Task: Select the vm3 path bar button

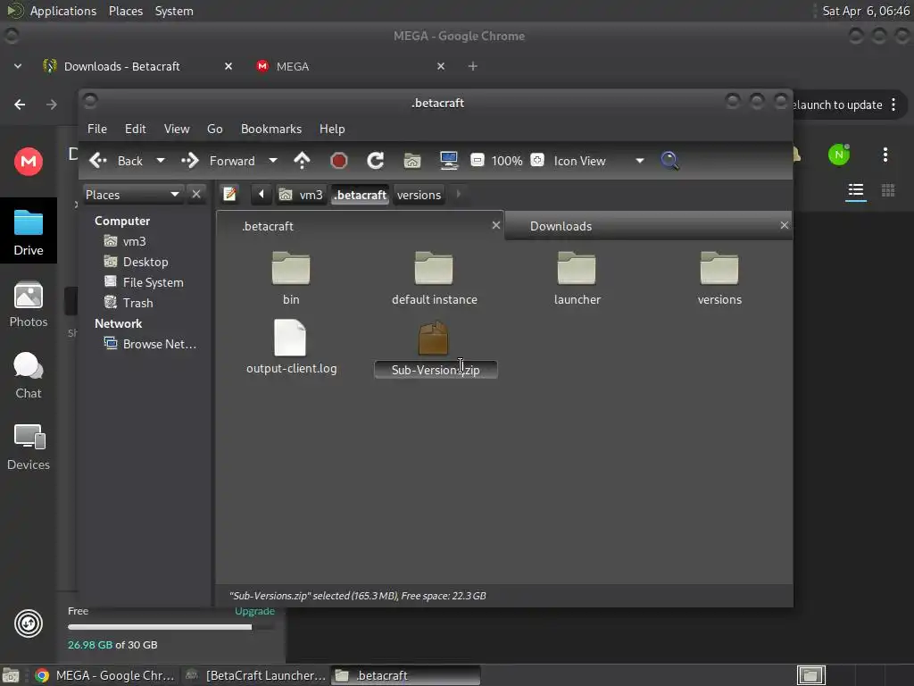Action: [301, 195]
